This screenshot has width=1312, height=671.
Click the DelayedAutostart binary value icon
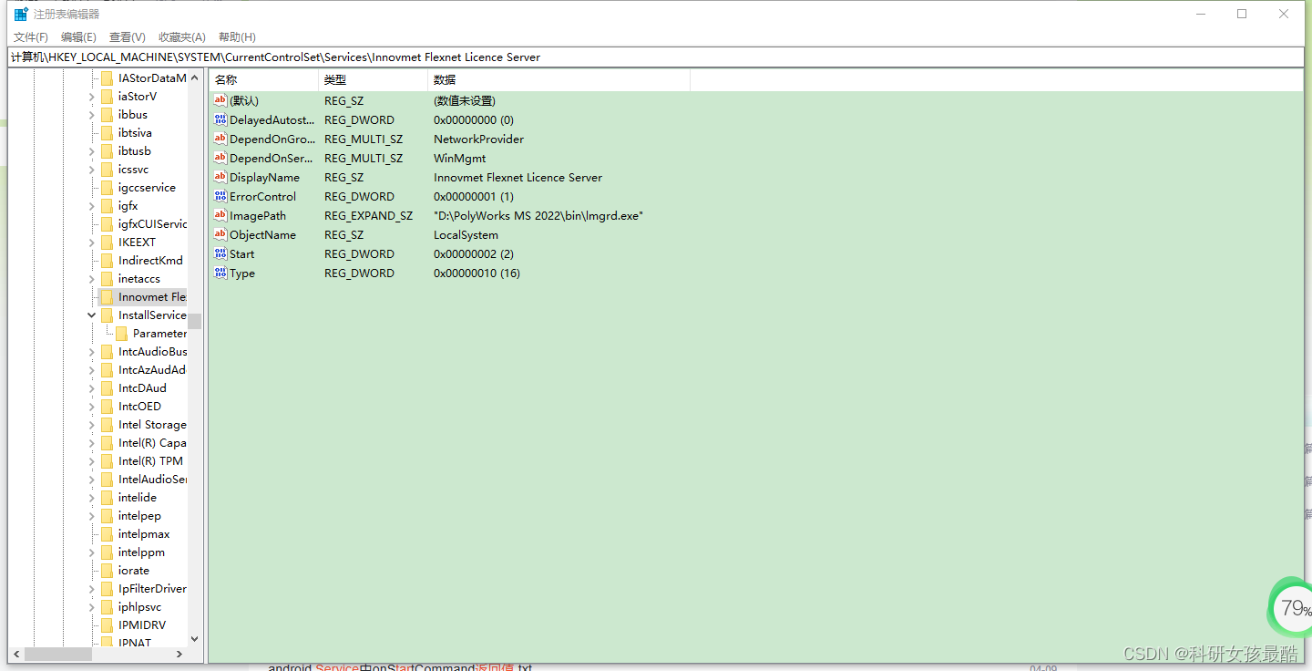pos(219,119)
